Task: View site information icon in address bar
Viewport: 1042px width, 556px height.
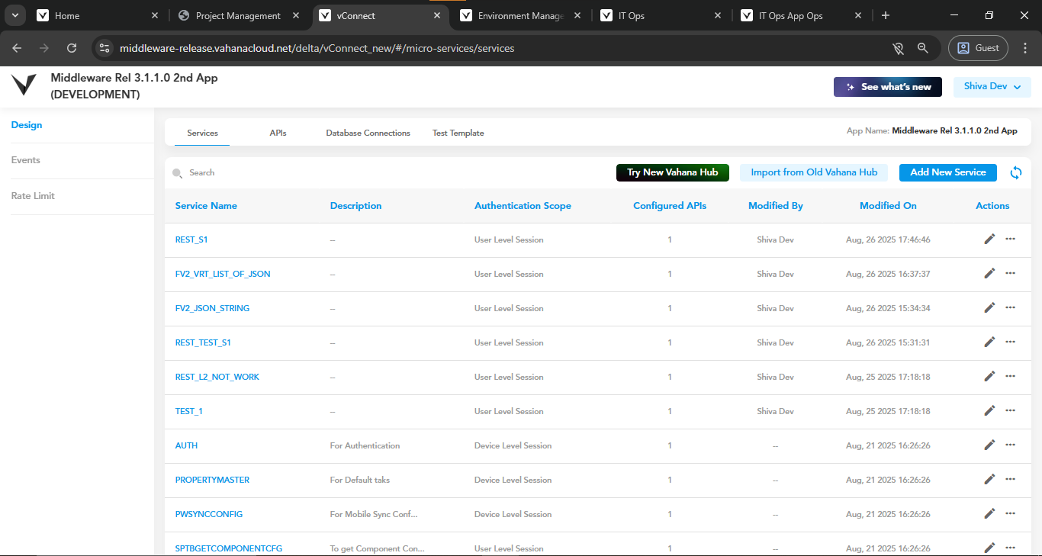Action: [105, 48]
